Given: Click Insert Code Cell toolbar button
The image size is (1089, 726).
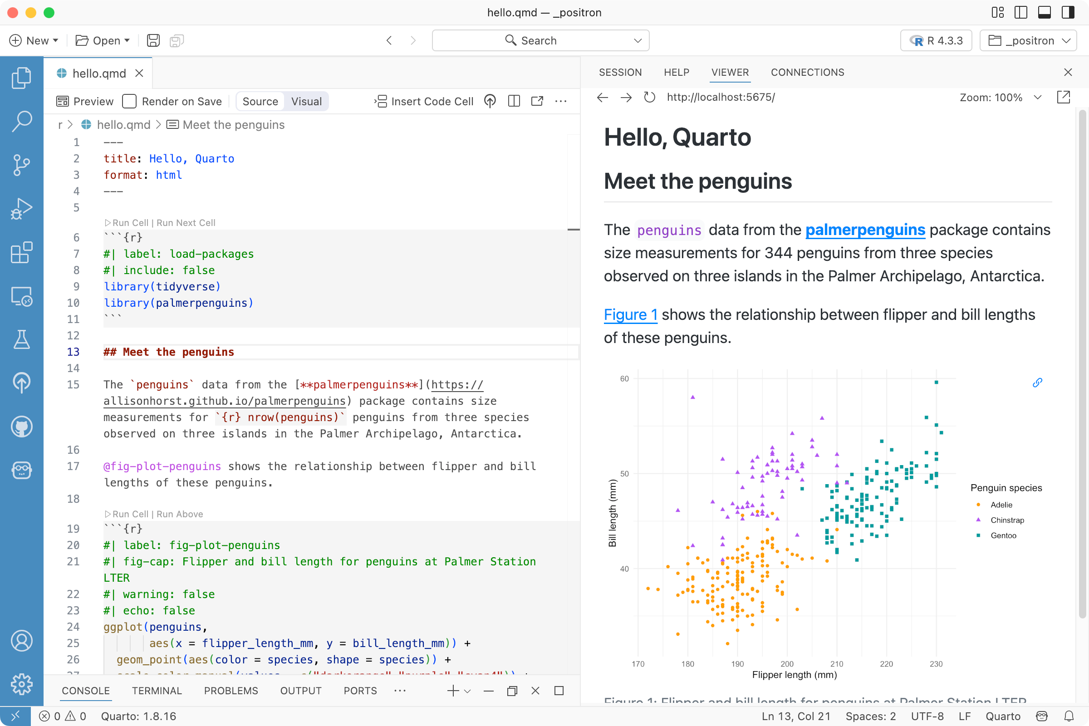Looking at the screenshot, I should tap(424, 101).
